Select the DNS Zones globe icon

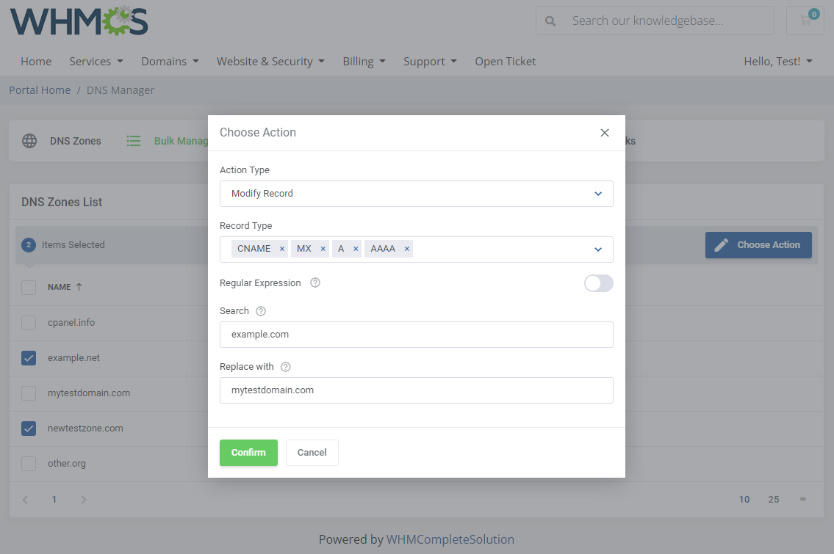point(29,140)
